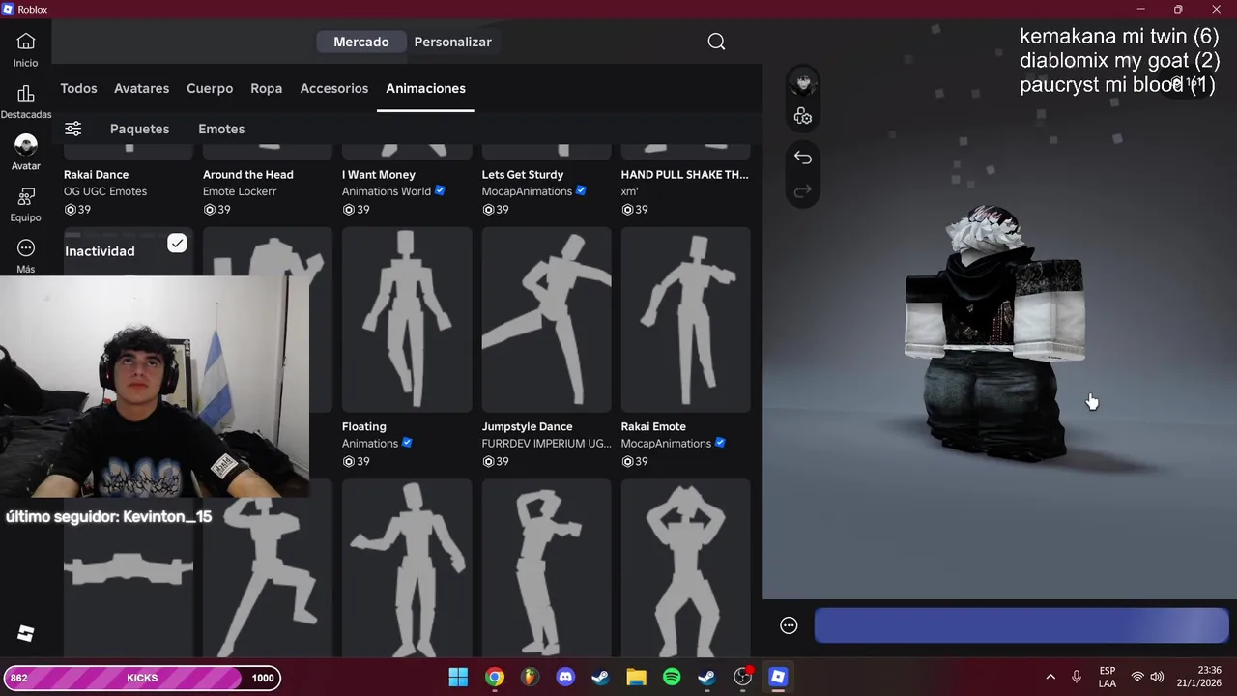Open the Floating animation thumbnail

(407, 320)
